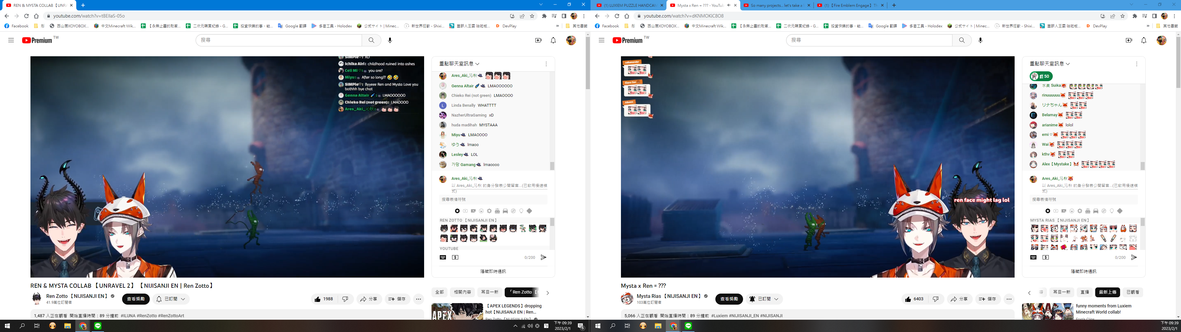The width and height of the screenshot is (1181, 332).
Task: Click 分享 share button under Mysta Rias video
Action: [x=959, y=299]
